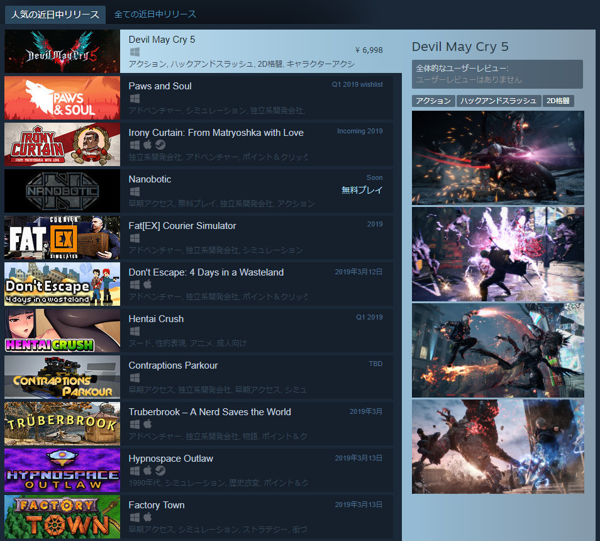Click the Hypnospace Outlaw banner image
The height and width of the screenshot is (541, 600).
62,471
